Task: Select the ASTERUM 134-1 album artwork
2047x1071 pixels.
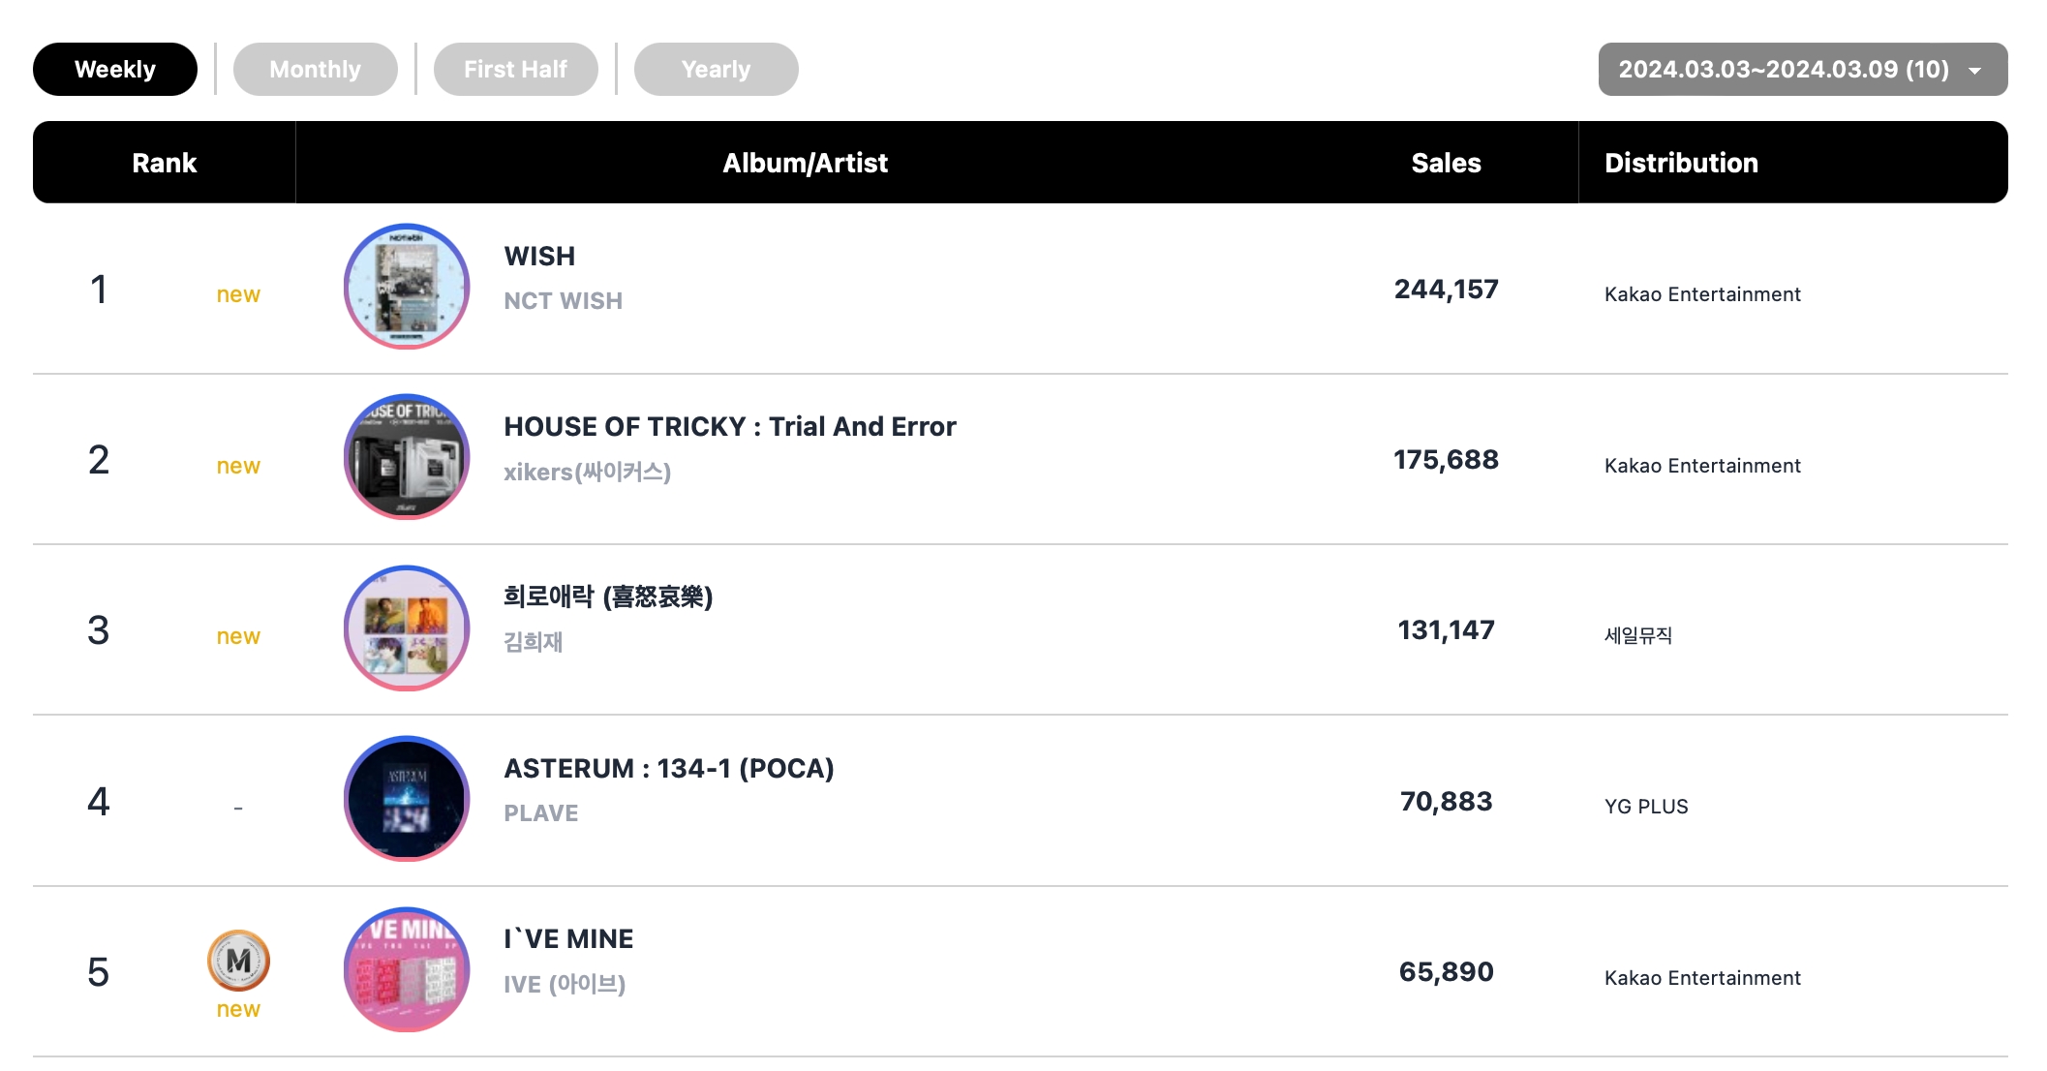Action: 407,799
